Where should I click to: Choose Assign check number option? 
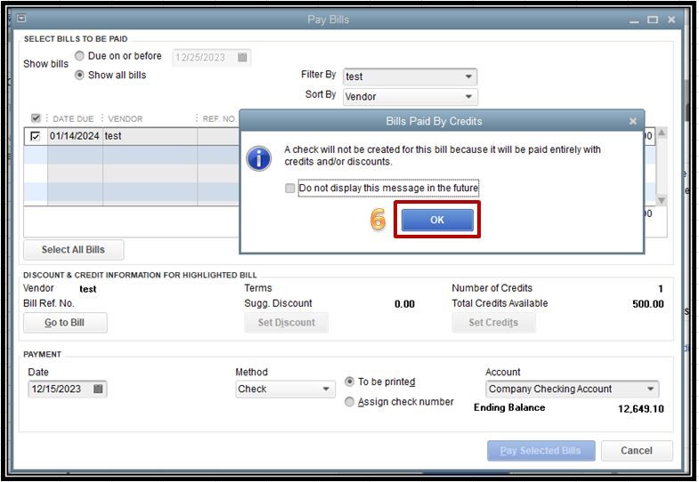click(x=349, y=402)
